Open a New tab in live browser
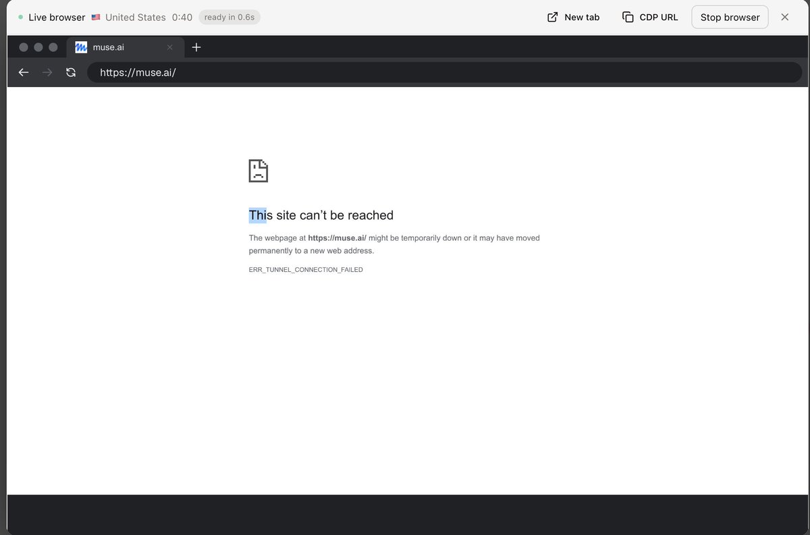This screenshot has height=535, width=810. click(573, 17)
